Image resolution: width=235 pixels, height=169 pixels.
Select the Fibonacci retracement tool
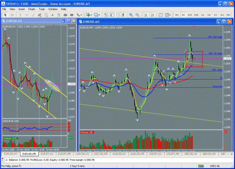click(x=46, y=15)
